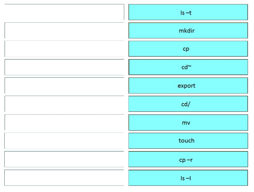Click the empty box next to "export"
The width and height of the screenshot is (254, 192).
point(64,85)
